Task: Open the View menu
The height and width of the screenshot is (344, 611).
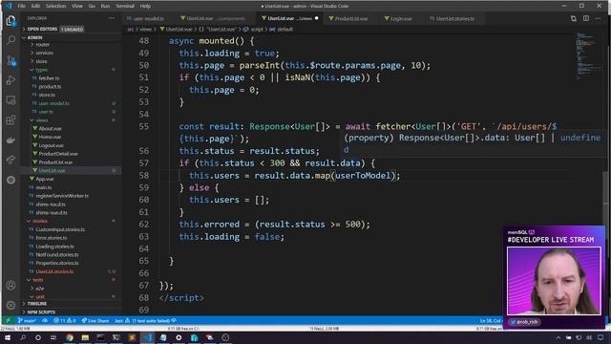Action: click(x=77, y=6)
